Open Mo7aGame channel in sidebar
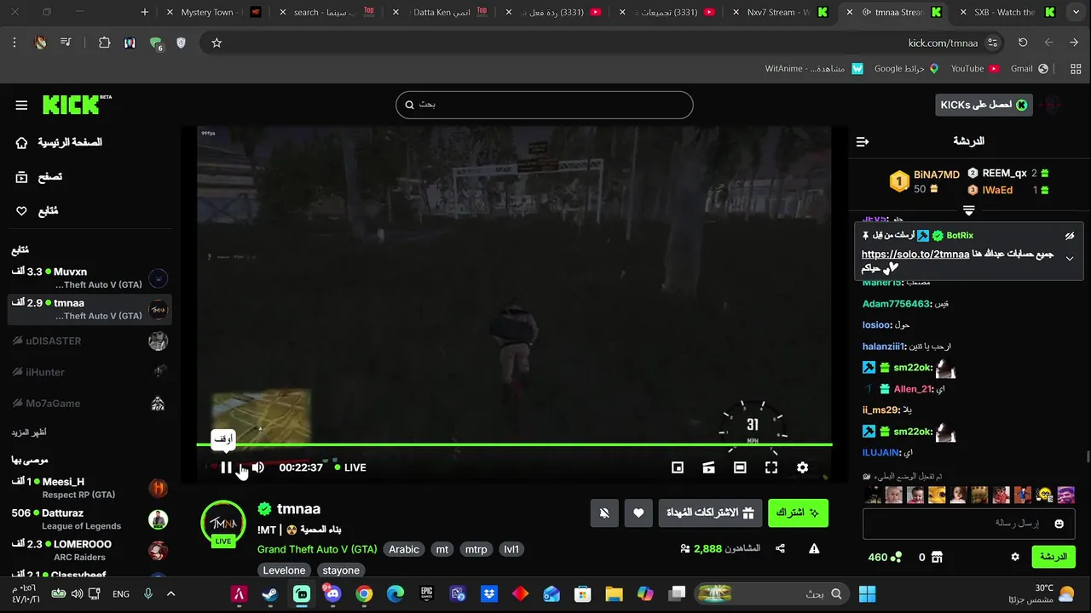The height and width of the screenshot is (613, 1091). click(89, 403)
